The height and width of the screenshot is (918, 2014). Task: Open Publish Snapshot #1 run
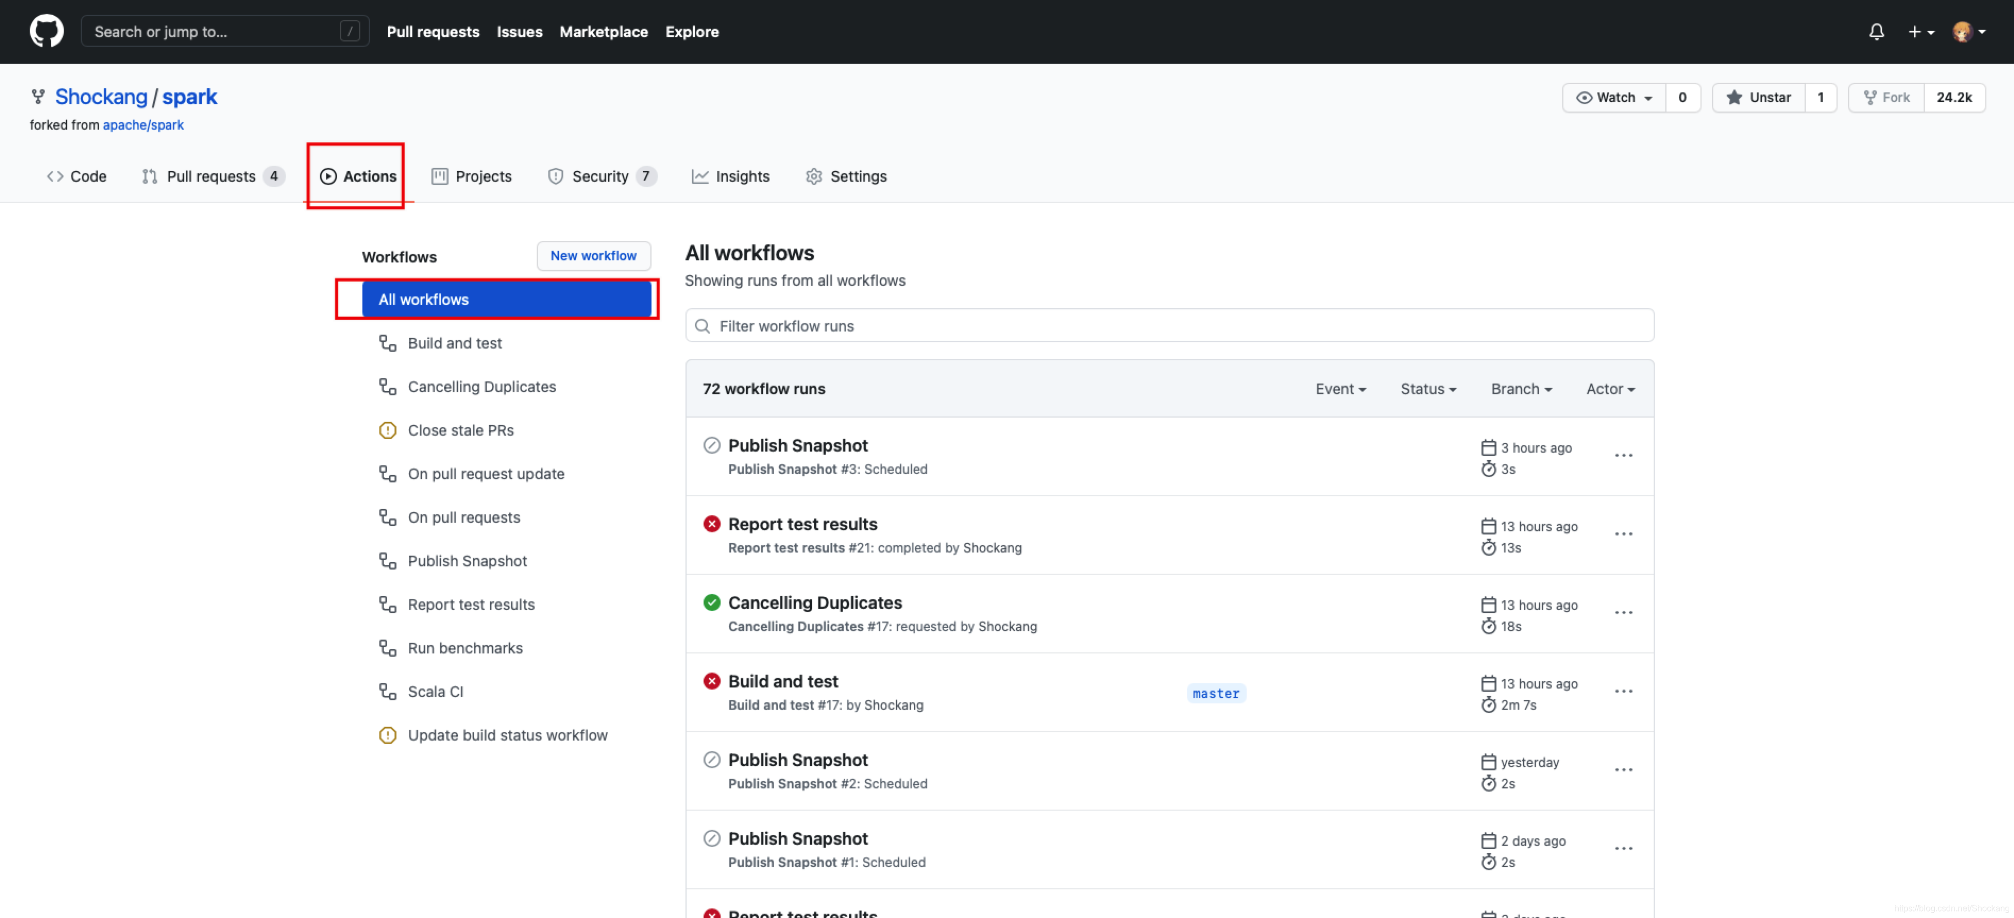[x=798, y=838]
